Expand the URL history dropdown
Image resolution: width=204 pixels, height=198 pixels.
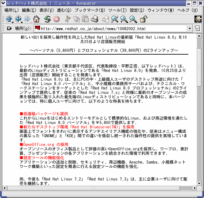[190, 29]
